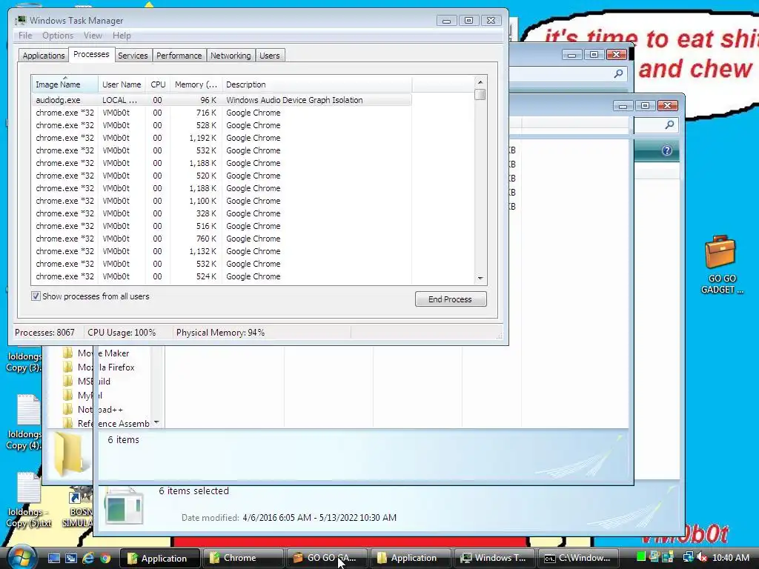Viewport: 759px width, 569px height.
Task: Select chrome.exe row using 1,100 K memory
Action: tap(222, 201)
